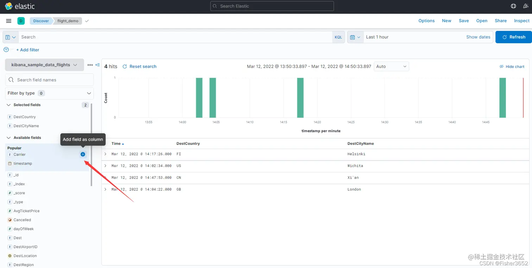The image size is (532, 268).
Task: Collapse the field sidebar arrow icon
Action: click(x=97, y=65)
